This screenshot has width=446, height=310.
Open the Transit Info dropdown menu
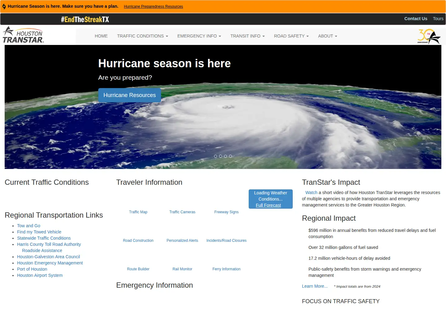tap(247, 36)
